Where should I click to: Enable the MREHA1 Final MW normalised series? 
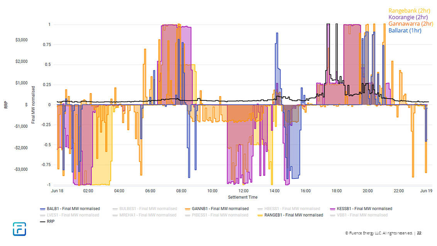[x=148, y=215]
